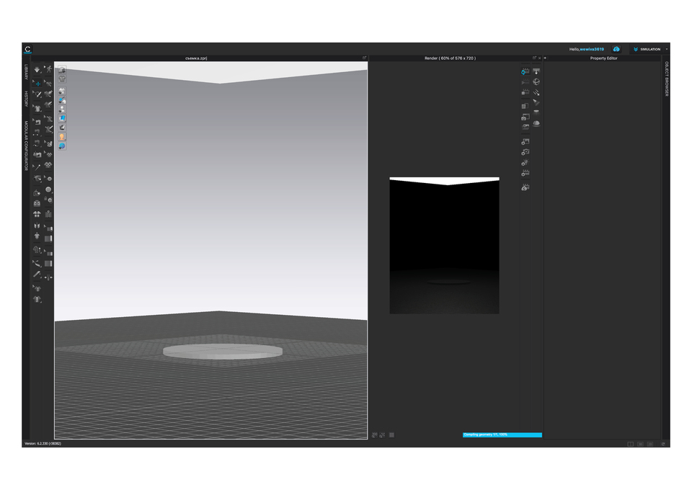Click the stop render clapperboard icon
The height and width of the screenshot is (490, 692).
pyautogui.click(x=525, y=92)
